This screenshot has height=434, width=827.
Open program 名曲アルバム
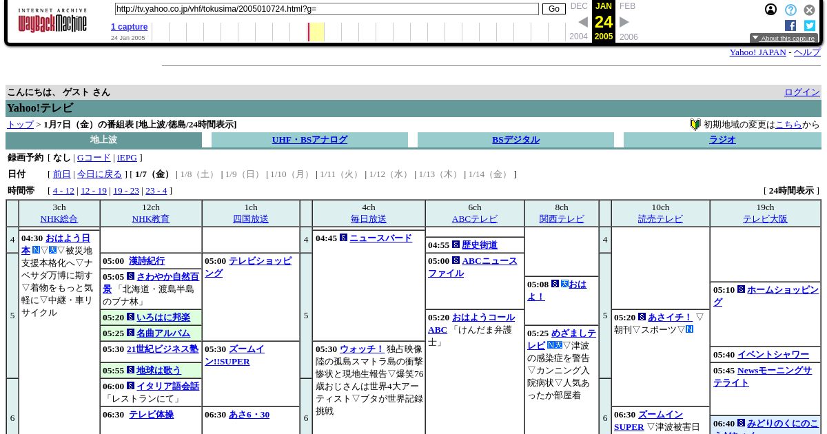click(163, 333)
